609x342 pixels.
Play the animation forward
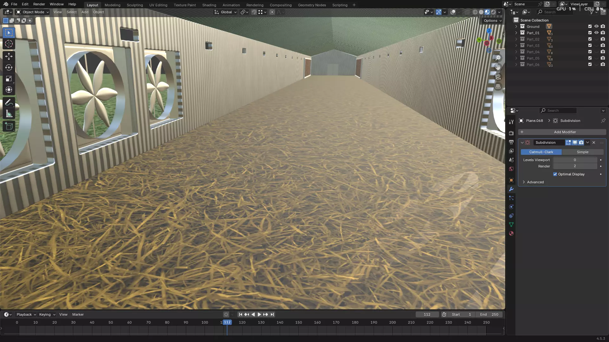click(x=259, y=314)
